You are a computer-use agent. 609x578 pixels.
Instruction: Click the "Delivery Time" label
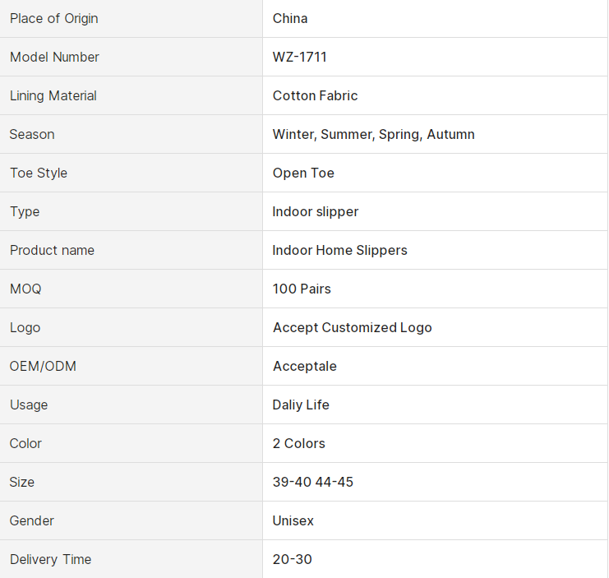50,559
